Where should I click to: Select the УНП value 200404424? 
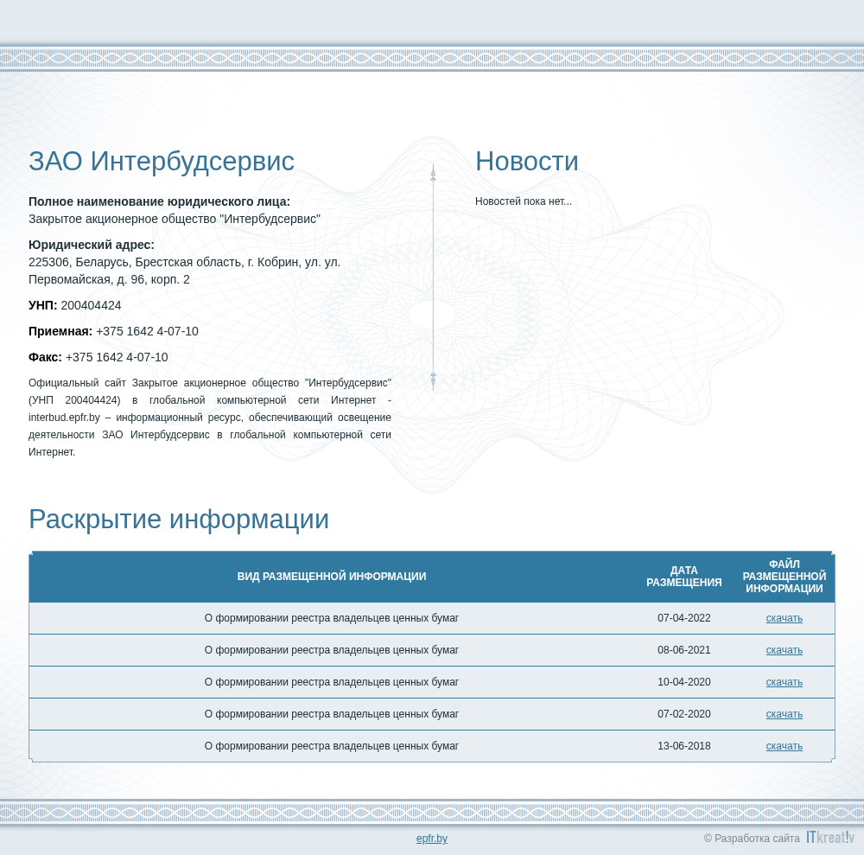pyautogui.click(x=91, y=305)
